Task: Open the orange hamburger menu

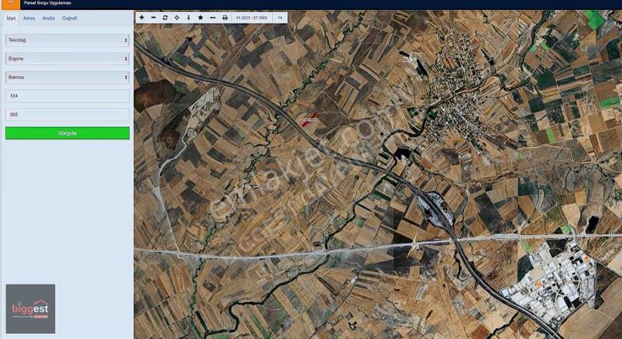Action: 11,3
